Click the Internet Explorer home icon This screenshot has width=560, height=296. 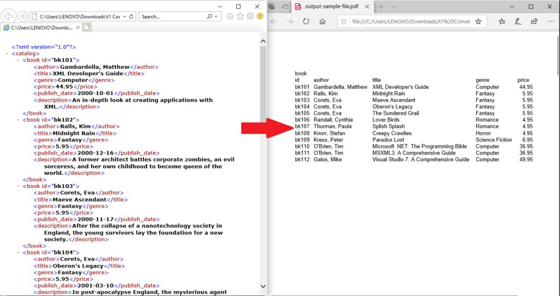pos(230,16)
